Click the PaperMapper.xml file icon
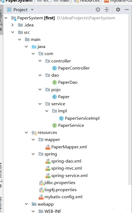 pyautogui.click(x=47, y=147)
